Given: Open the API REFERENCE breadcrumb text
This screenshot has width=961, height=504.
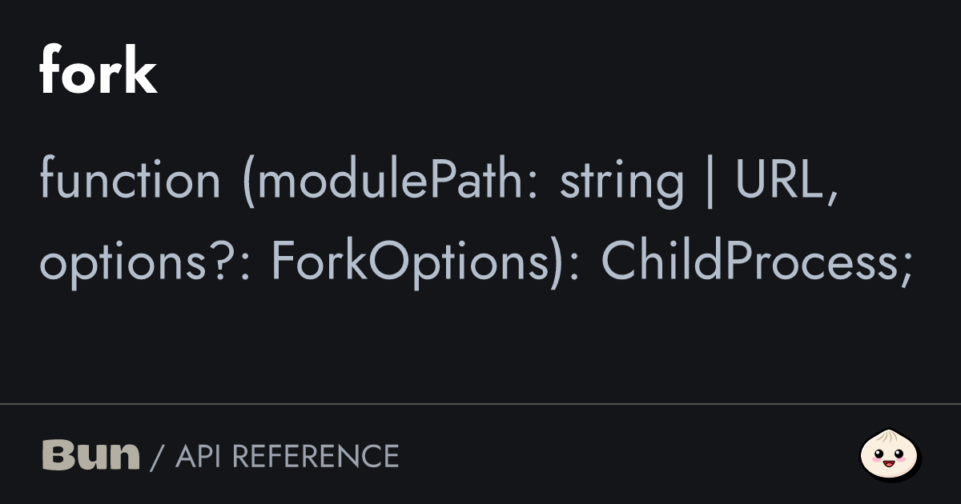Looking at the screenshot, I should (287, 456).
